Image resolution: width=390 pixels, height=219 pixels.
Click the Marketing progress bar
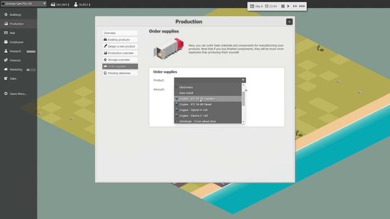pos(31,70)
